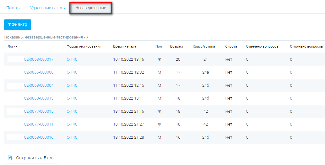
Task: Open C-140 form in 02-0068-000004 row
Action: pyautogui.click(x=72, y=85)
